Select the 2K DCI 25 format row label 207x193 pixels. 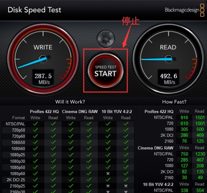[16, 180]
